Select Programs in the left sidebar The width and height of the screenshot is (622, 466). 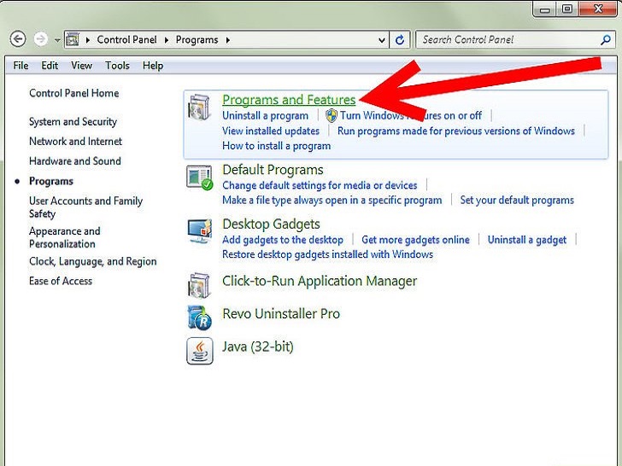pos(51,181)
